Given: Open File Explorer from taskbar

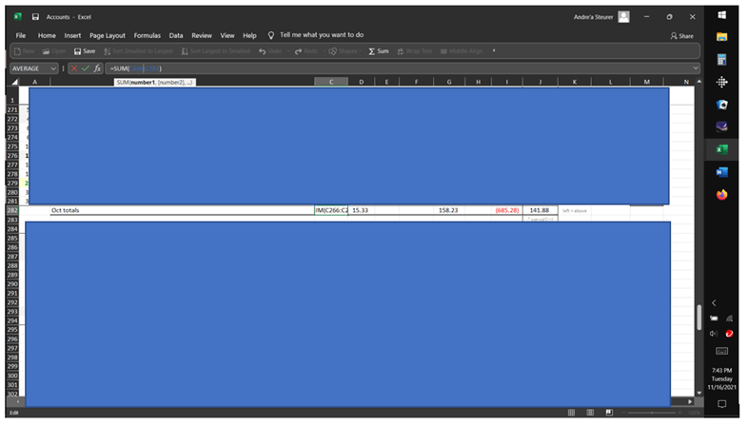Looking at the screenshot, I should (x=721, y=37).
